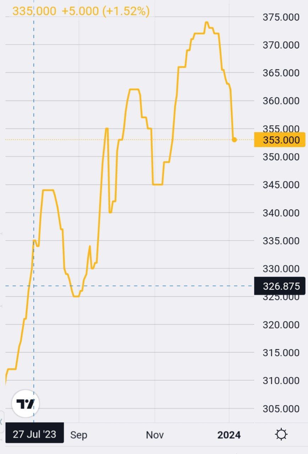Screen dimensions: 308x454
Task: Click the 335.000 legend price value
Action: [34, 11]
